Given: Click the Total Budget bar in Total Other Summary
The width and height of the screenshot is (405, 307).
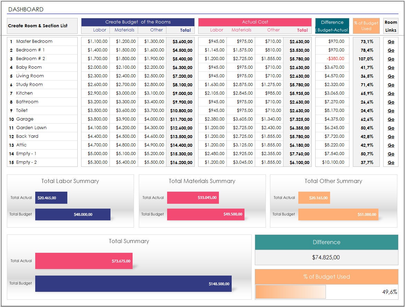Looking at the screenshot, I should click(338, 214).
